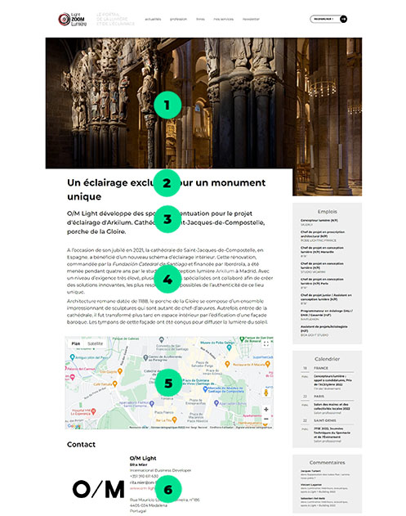Open the Salon des maires event in Paris
Image resolution: width=406 pixels, height=516 pixels.
[332, 406]
